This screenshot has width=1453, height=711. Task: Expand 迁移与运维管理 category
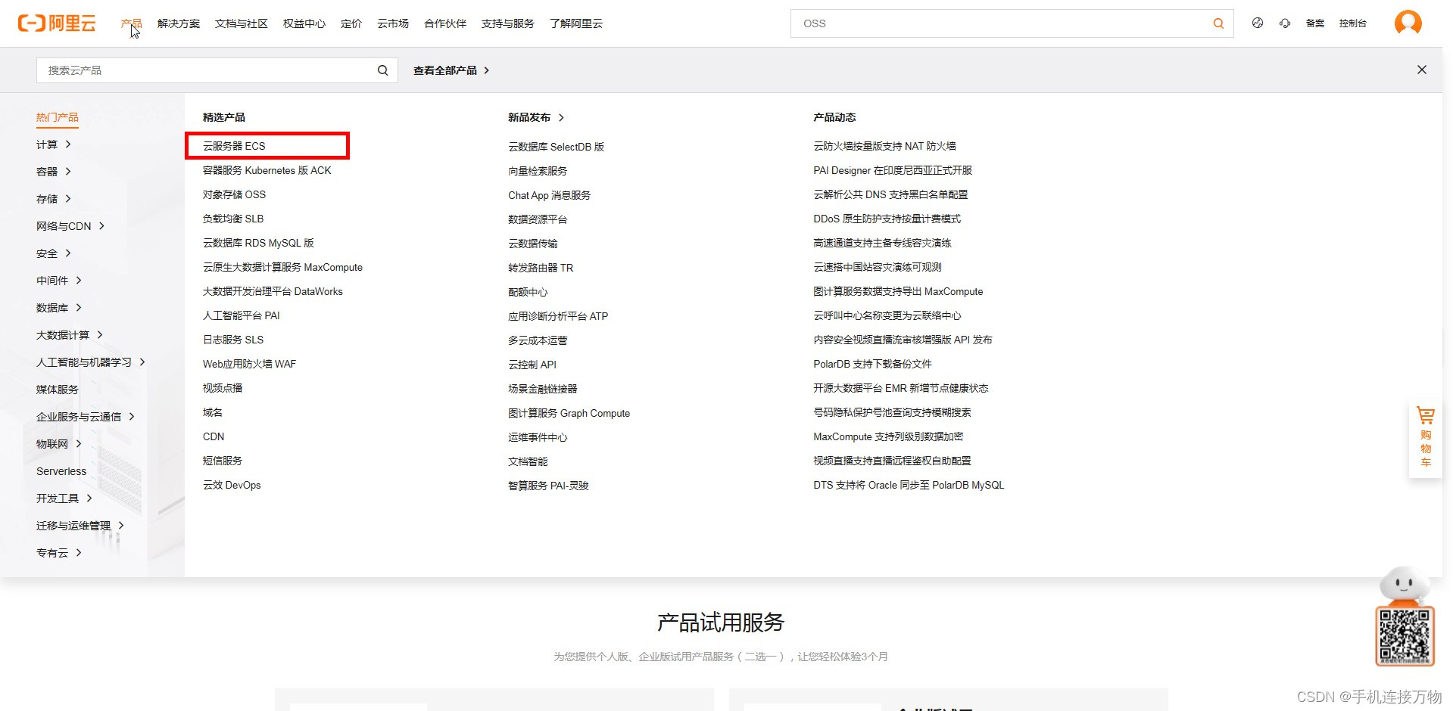[80, 526]
